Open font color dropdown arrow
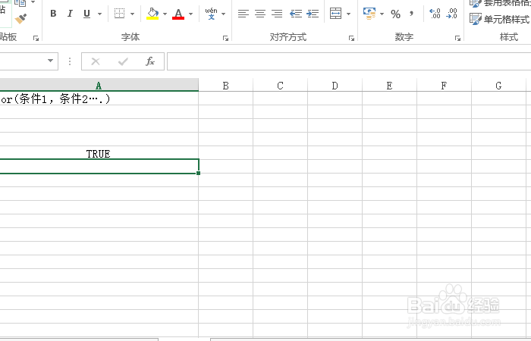The image size is (531, 341). point(190,14)
